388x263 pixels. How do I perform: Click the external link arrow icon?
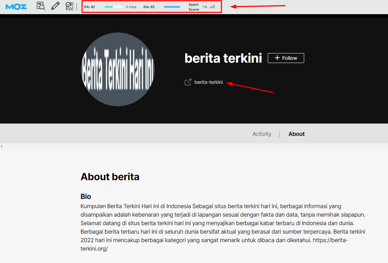[x=188, y=82]
